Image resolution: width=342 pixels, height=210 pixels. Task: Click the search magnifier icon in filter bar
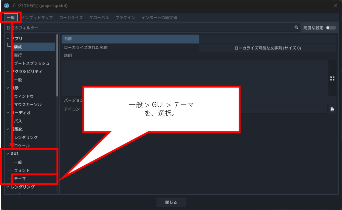pos(296,28)
